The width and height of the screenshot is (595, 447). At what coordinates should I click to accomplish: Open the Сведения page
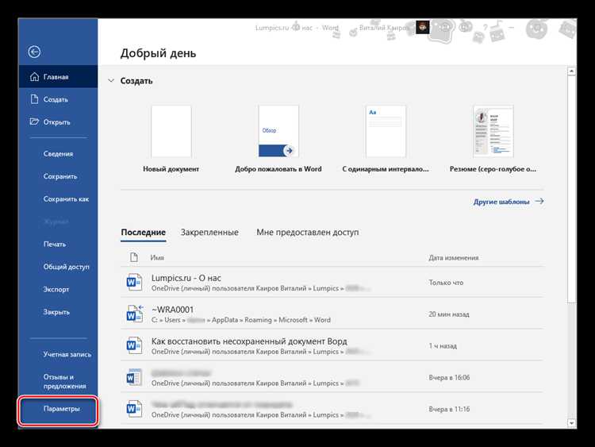tap(58, 154)
